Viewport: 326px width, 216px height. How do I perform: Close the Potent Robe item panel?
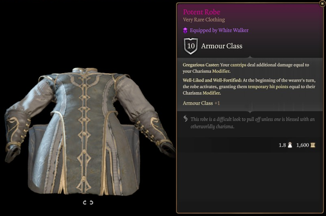(x=322, y=4)
